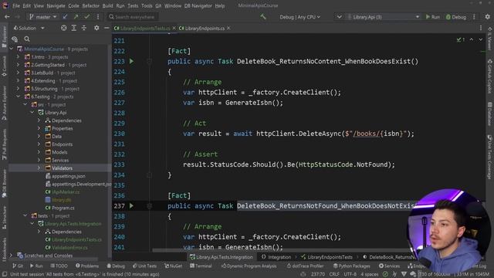Click Collapse All in Solution panel
Image resolution: width=494 pixels, height=278 pixels.
[x=84, y=28]
